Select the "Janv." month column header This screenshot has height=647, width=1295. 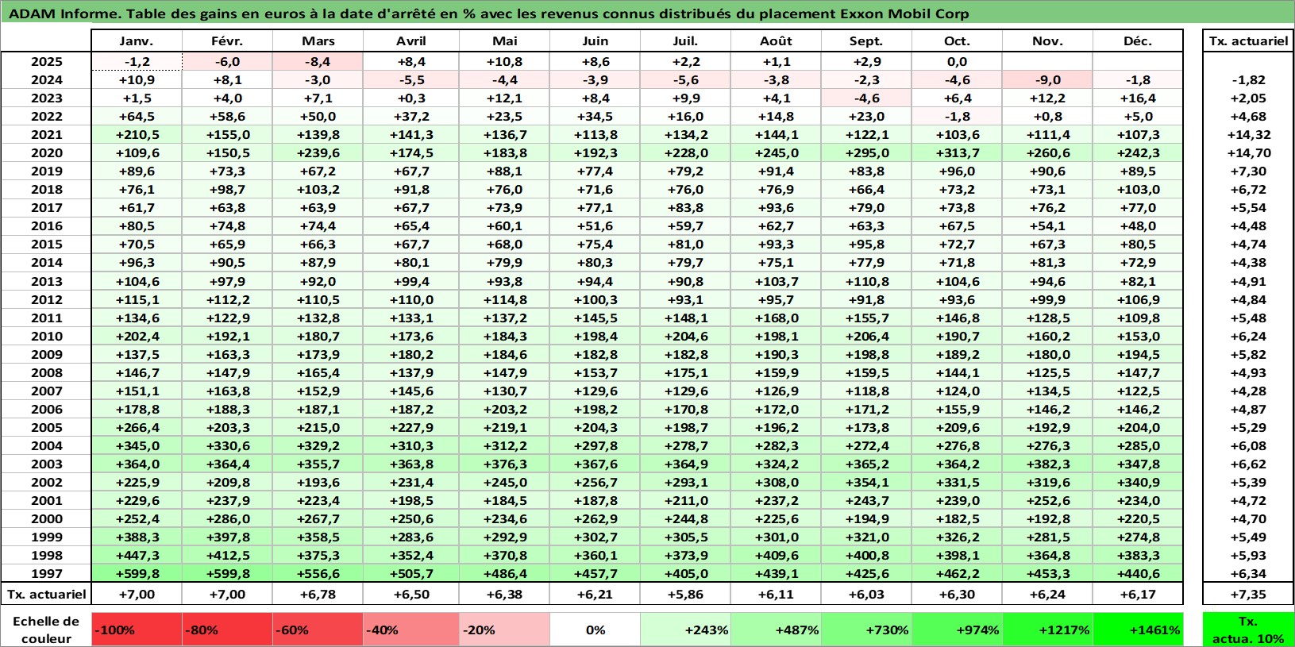pyautogui.click(x=137, y=41)
